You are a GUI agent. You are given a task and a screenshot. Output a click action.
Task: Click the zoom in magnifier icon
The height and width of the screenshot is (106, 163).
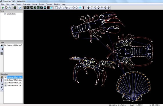88,8
